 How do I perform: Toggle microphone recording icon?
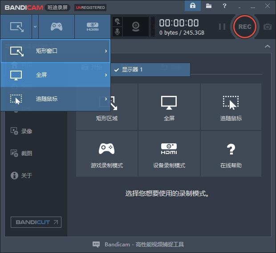[118, 32]
